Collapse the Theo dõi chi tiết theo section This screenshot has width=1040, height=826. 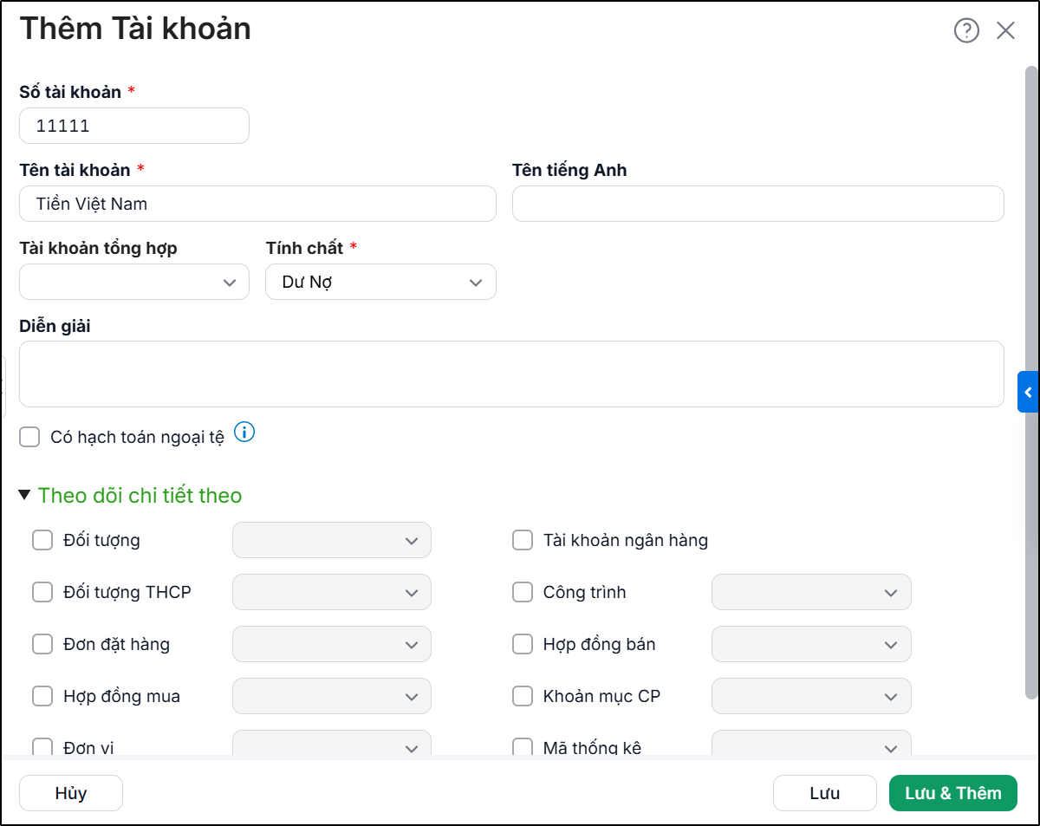(25, 495)
